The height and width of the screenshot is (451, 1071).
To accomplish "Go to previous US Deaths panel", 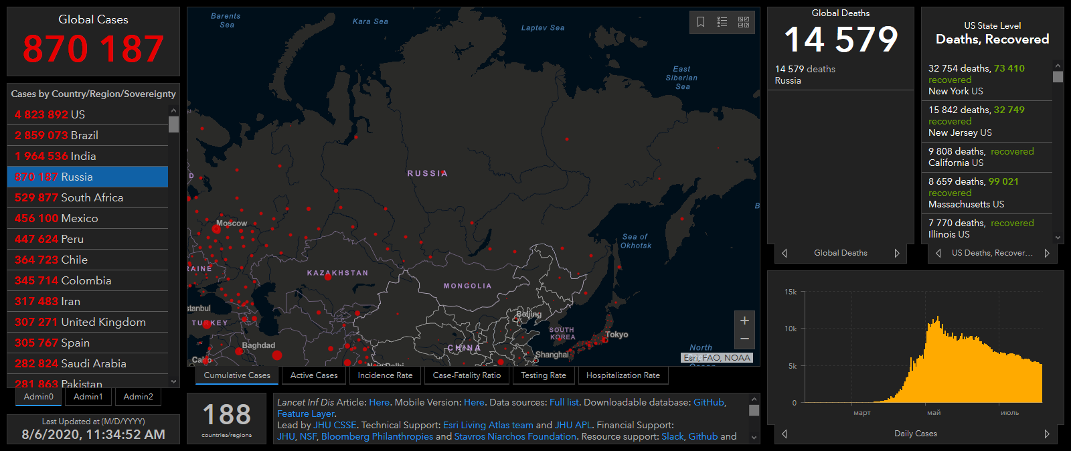I will pos(938,253).
